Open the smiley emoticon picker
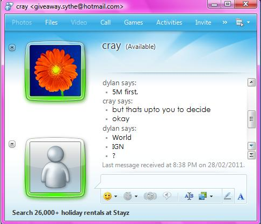Screen dimensions: 261x224 107,196
